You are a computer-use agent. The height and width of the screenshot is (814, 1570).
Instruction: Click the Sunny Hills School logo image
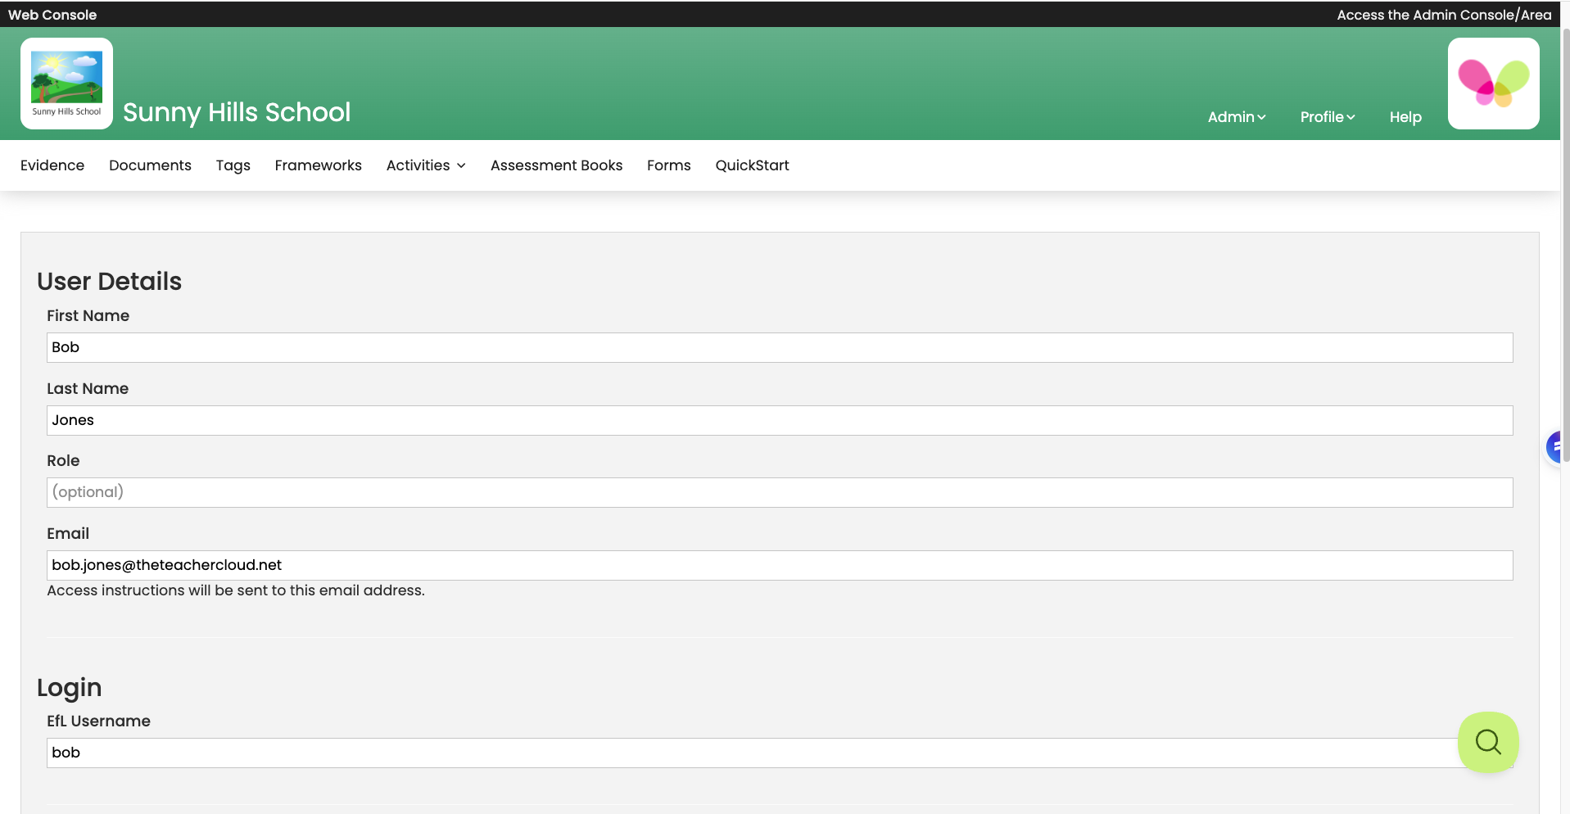(66, 84)
